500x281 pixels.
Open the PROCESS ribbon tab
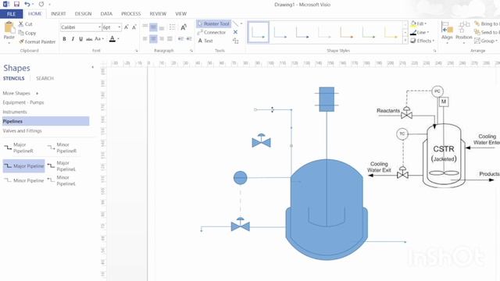pyautogui.click(x=130, y=14)
